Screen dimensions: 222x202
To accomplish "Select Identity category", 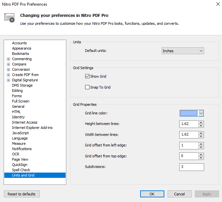I will (18, 117).
